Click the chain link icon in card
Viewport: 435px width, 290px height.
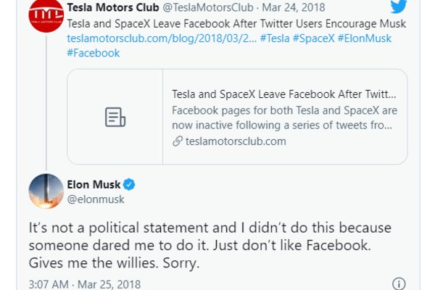point(178,141)
